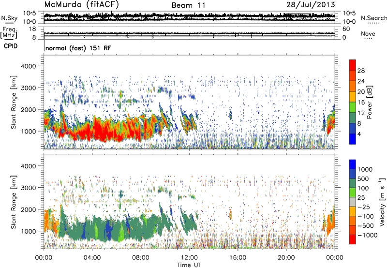Click the 'Power [dB]' colorbar label
Image resolution: width=387 pixels, height=268 pixels.
coord(369,102)
